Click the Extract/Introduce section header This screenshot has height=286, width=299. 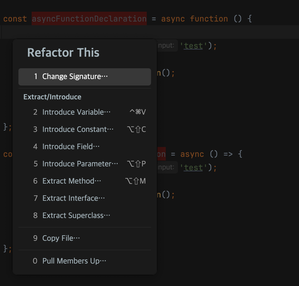click(x=52, y=97)
